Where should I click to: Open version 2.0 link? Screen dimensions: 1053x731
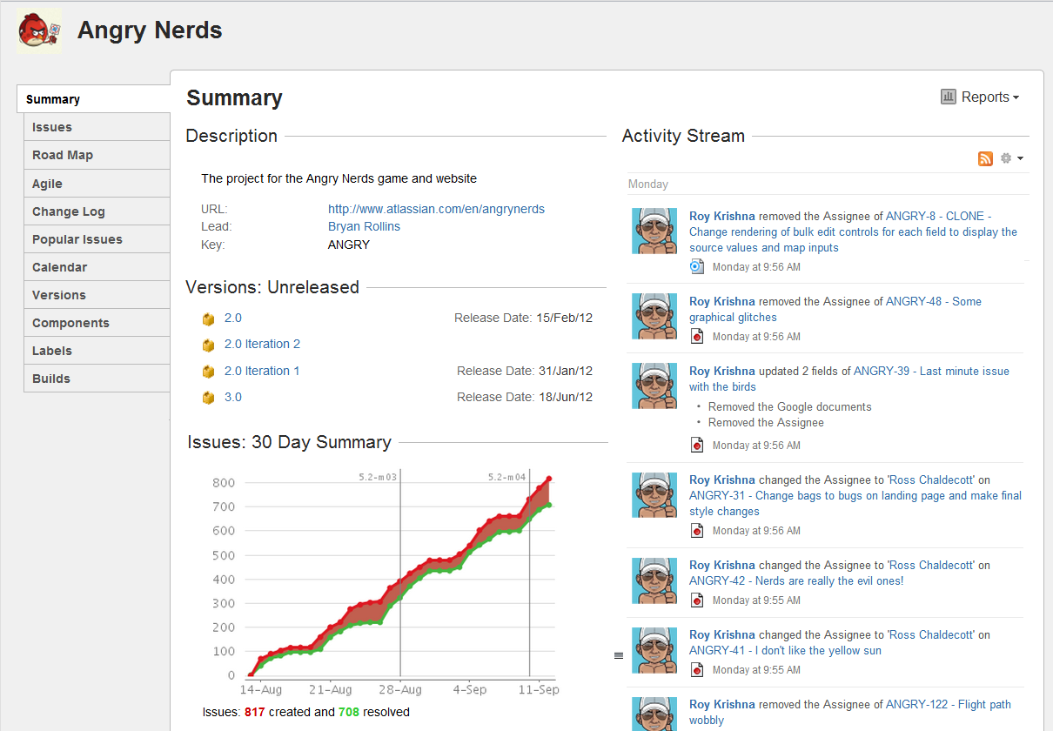pyautogui.click(x=233, y=318)
